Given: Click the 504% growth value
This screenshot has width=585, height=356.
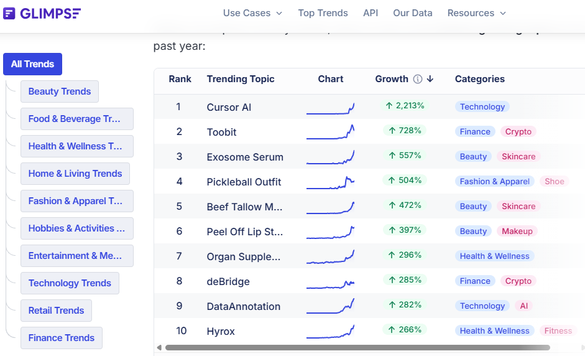Looking at the screenshot, I should click(405, 180).
